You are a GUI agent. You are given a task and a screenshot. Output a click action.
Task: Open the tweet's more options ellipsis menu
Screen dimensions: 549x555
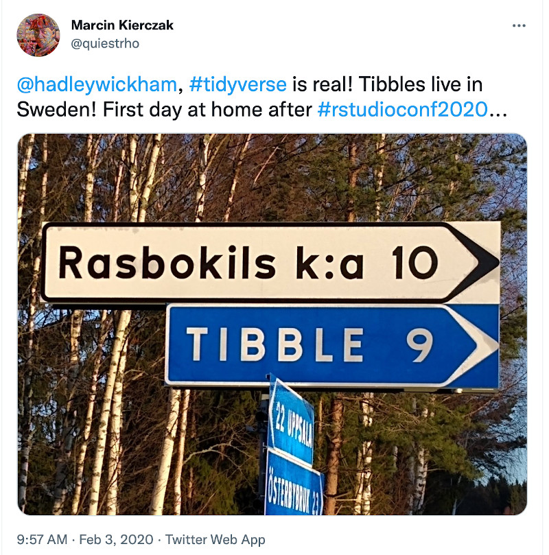point(519,25)
